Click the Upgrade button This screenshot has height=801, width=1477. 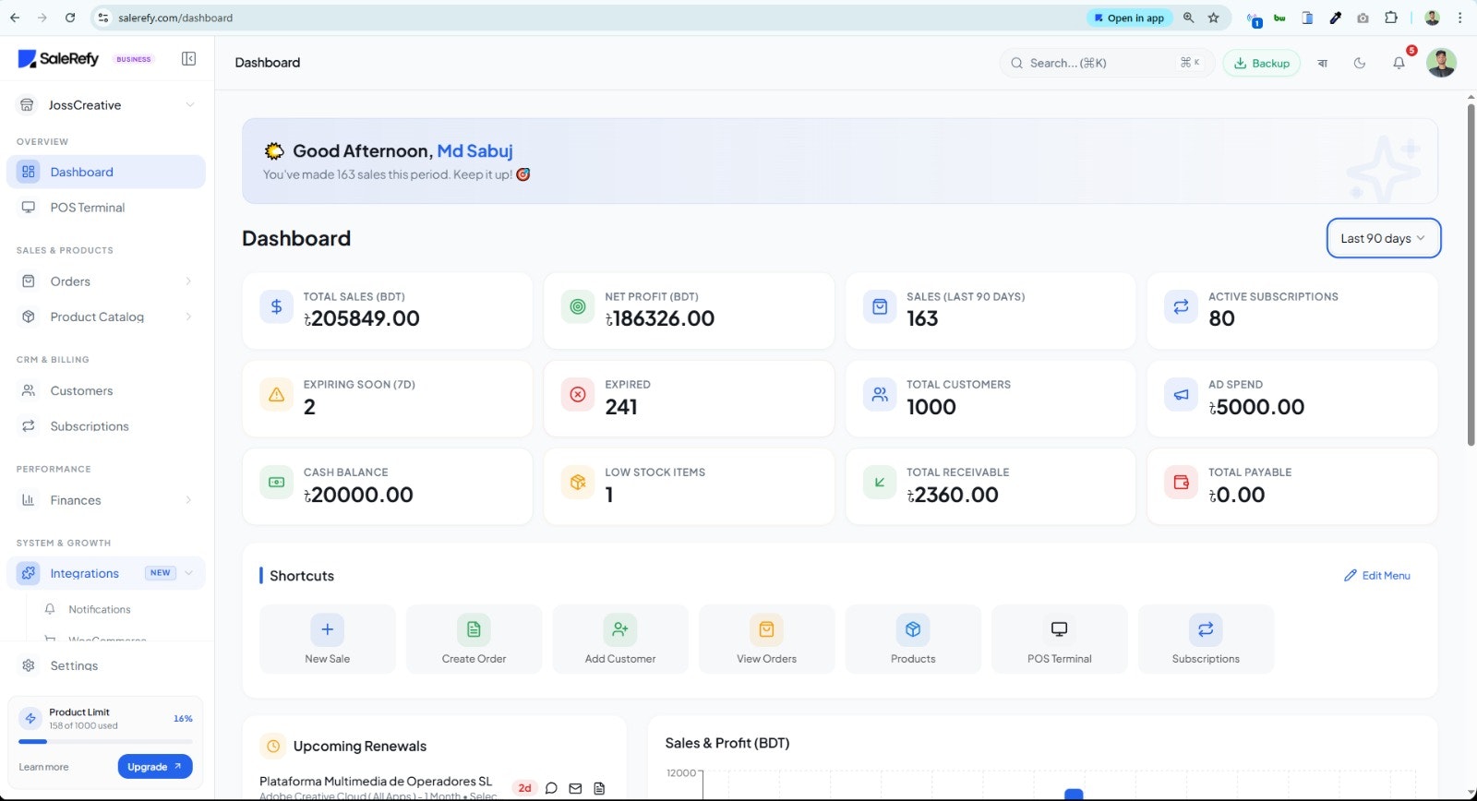155,766
